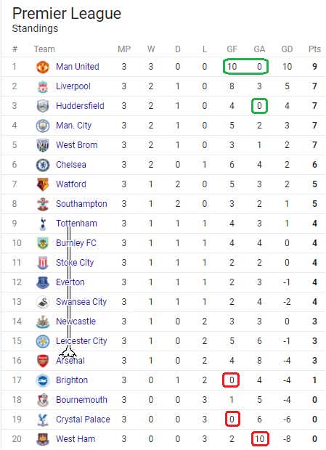Click the MP column header
326x450 pixels.
[124, 49]
